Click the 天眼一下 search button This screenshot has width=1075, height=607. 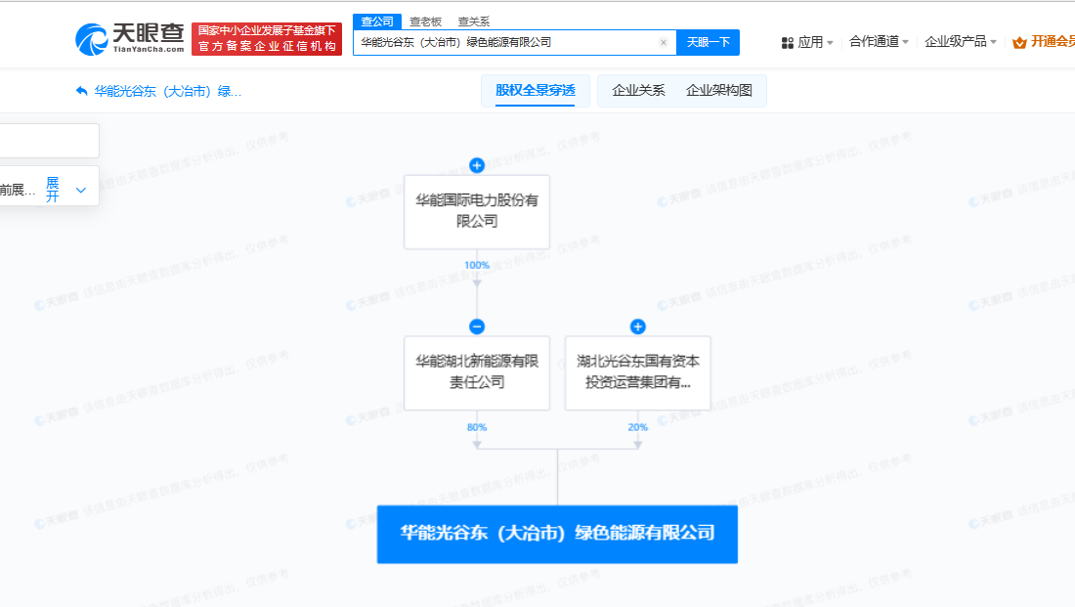click(708, 42)
